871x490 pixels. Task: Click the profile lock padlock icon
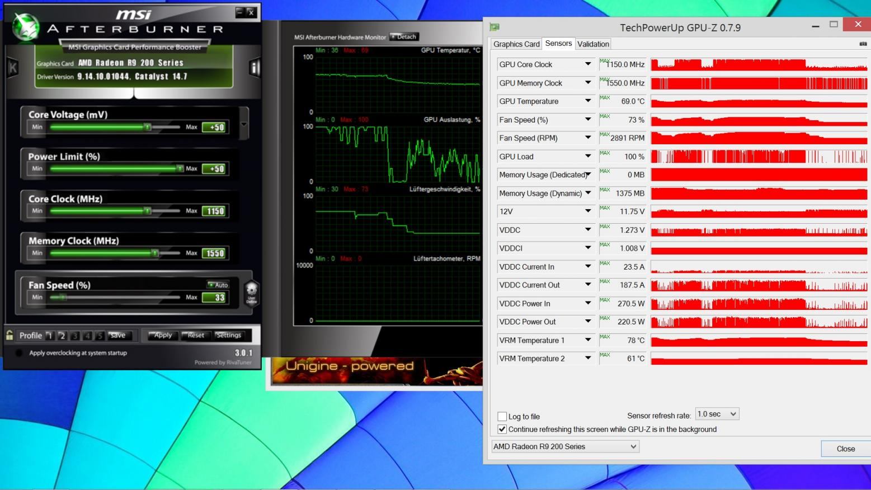tap(10, 335)
